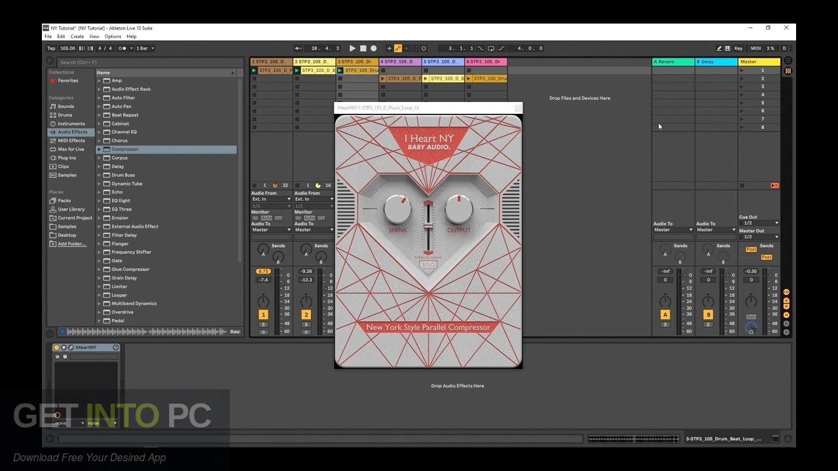Open the Create menu
The image size is (838, 471).
pyautogui.click(x=77, y=37)
